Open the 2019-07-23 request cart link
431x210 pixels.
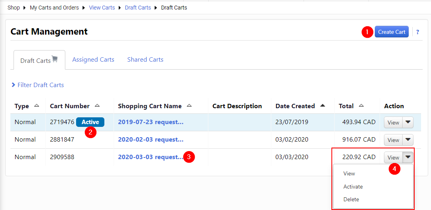tap(151, 122)
